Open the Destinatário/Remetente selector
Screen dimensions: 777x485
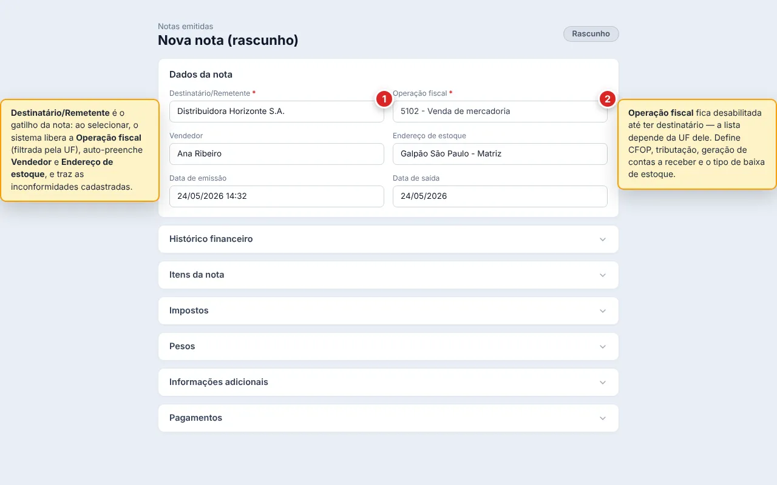(x=277, y=112)
